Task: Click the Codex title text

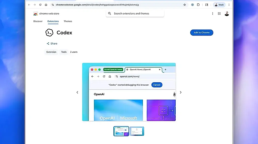Action: (64, 33)
